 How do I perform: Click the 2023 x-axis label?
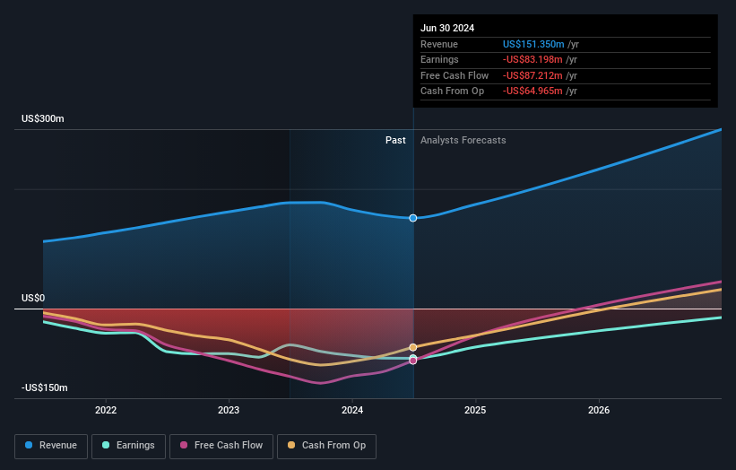point(229,410)
